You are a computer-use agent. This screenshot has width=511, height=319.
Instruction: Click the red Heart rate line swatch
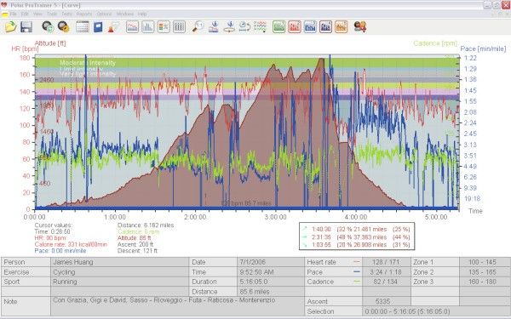[x=357, y=262]
